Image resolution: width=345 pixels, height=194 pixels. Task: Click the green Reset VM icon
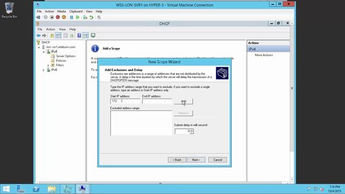(x=78, y=17)
